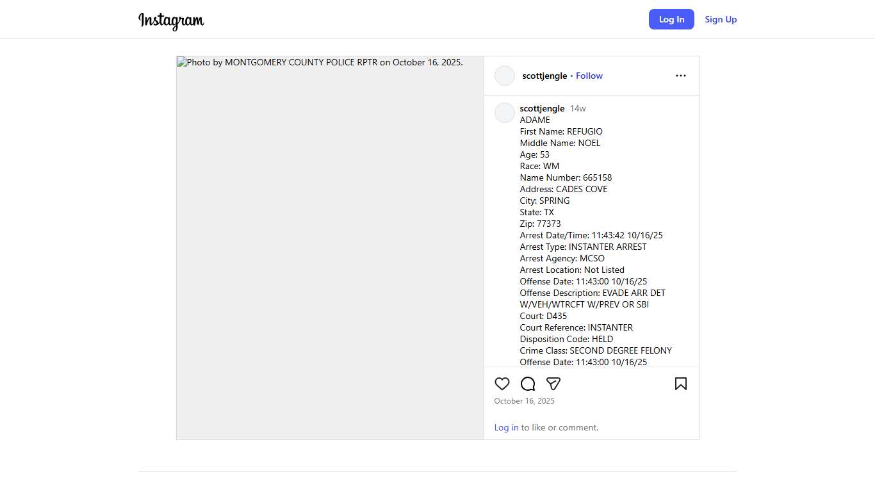The width and height of the screenshot is (875, 492).
Task: Click the Instagram logo
Action: (171, 20)
